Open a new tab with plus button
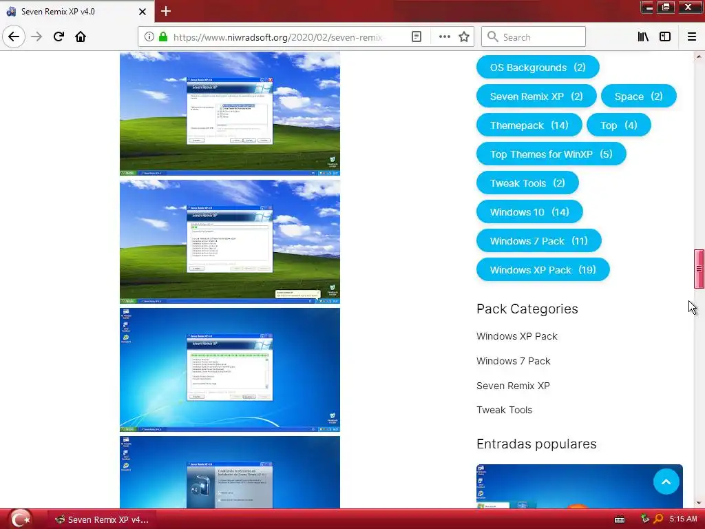Screen dimensions: 705x529 (166, 11)
